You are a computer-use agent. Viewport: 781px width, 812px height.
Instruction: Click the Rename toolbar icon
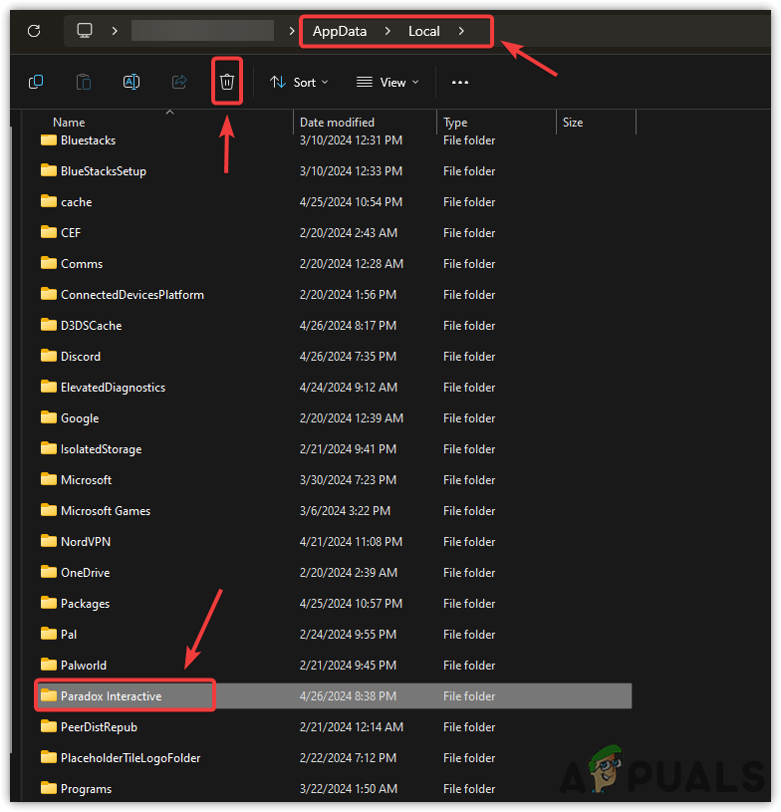[131, 82]
